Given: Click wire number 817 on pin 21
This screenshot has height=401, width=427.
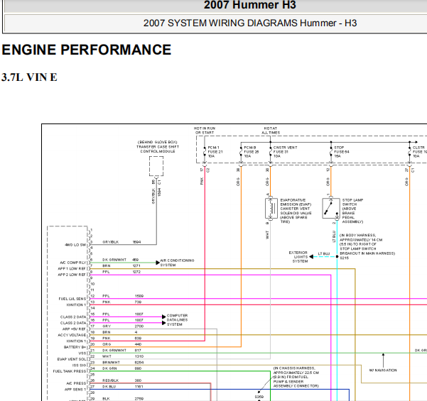Looking at the screenshot, I should [138, 350].
